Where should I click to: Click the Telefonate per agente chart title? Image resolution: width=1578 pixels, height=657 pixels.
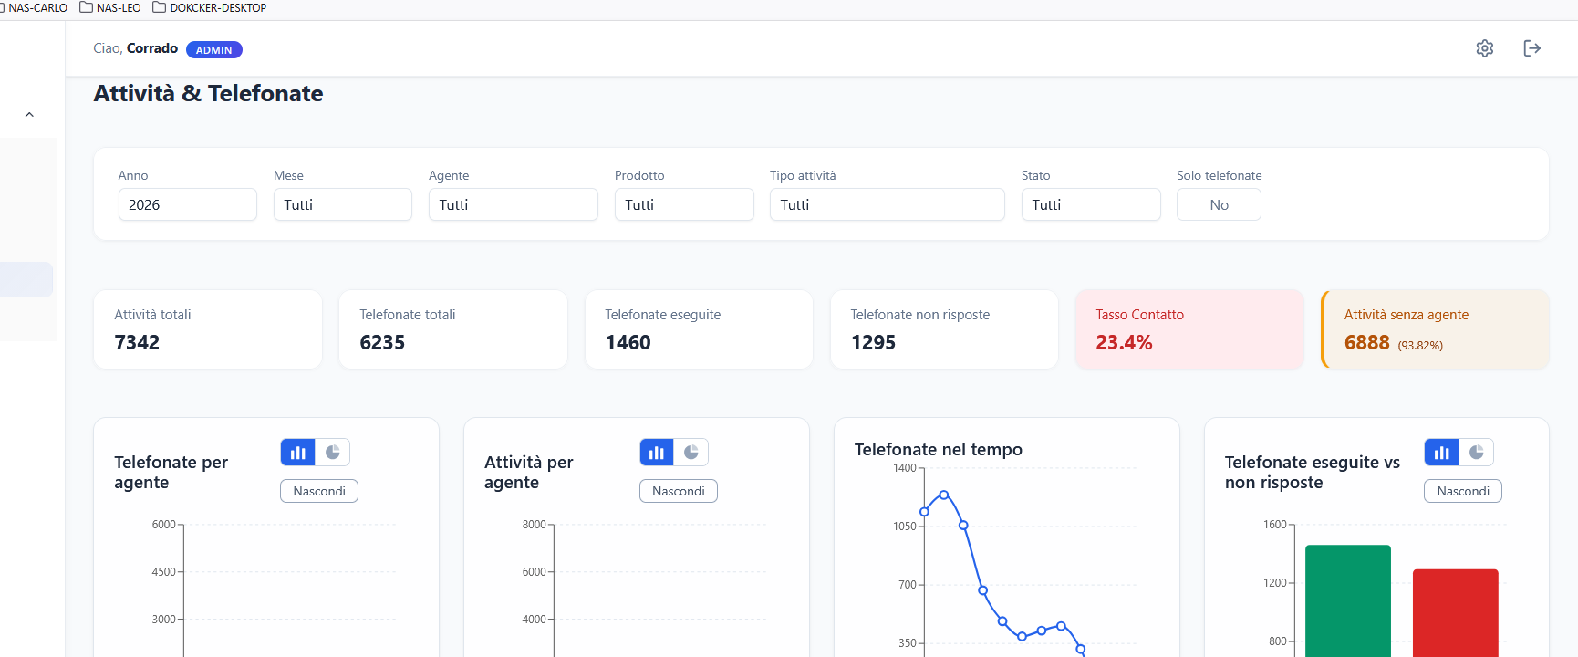[171, 473]
